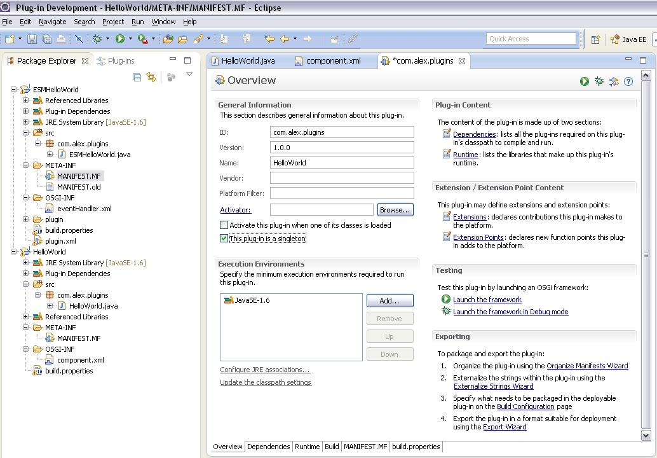Viewport: 657px width, 458px height.
Task: Open the External Tools dropdown arrow
Action: point(153,39)
